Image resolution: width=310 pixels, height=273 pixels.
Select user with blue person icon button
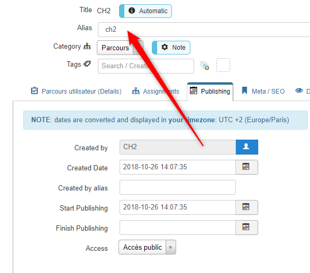click(x=247, y=147)
